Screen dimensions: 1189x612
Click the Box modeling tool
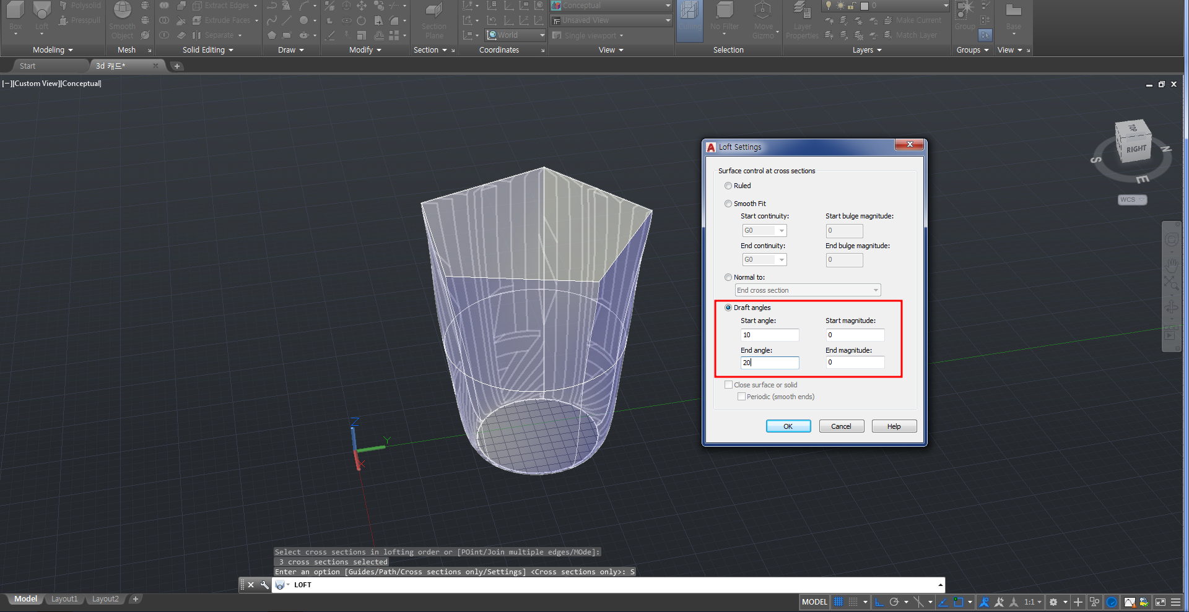point(15,17)
